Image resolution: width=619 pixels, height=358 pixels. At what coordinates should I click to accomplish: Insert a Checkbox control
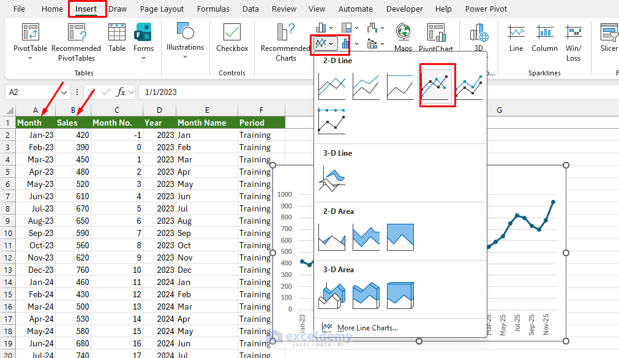[x=232, y=38]
